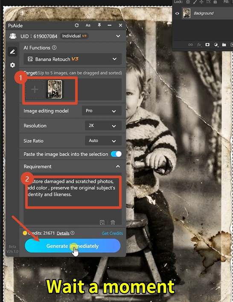This screenshot has width=233, height=302.
Task: Open the Resolution 2K dropdown
Action: (x=103, y=126)
